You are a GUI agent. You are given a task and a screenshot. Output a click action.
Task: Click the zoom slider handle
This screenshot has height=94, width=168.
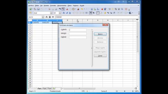pyautogui.click(x=125, y=91)
